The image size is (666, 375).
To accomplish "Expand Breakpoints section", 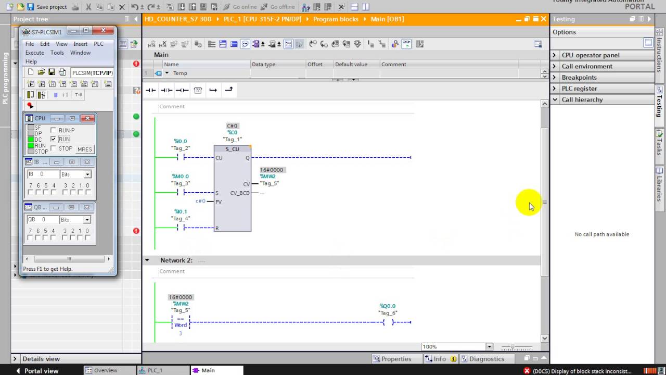I will [554, 77].
